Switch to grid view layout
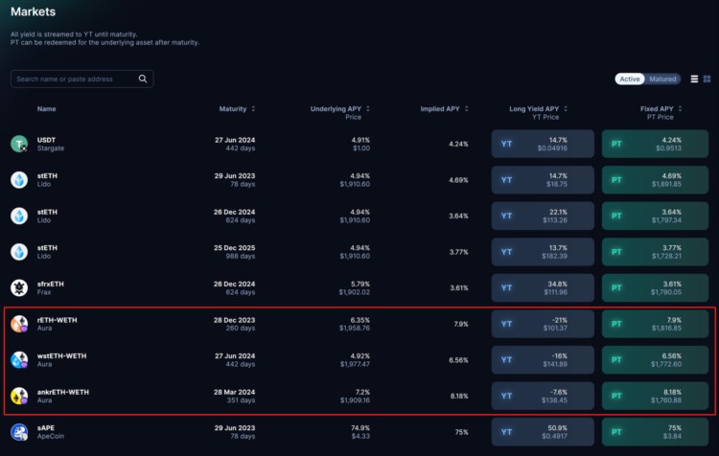Image resolution: width=719 pixels, height=456 pixels. coord(707,79)
